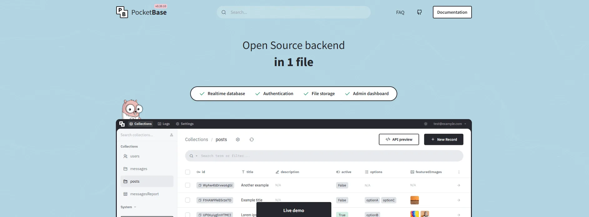Click Admin dashboard feature label

click(x=371, y=94)
